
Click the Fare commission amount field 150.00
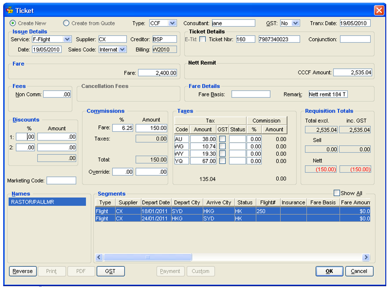pos(151,128)
